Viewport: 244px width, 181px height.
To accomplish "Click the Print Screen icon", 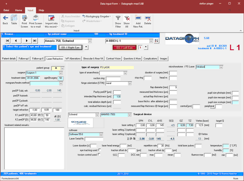I will [24, 18].
